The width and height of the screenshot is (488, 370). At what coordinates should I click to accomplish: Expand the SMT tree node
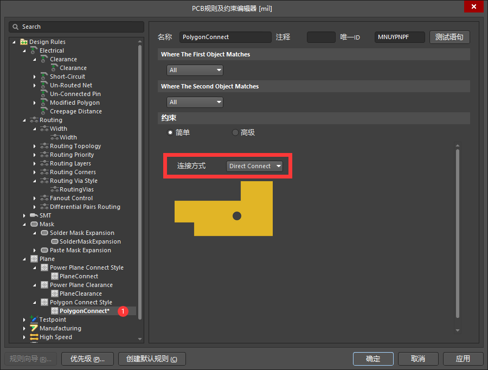tap(24, 215)
